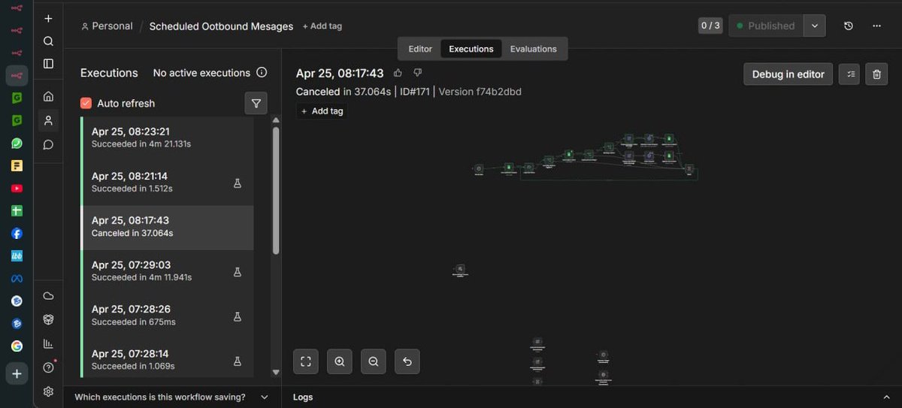902x408 pixels.
Task: Reset the canvas zoom with the undo arrow
Action: (407, 361)
